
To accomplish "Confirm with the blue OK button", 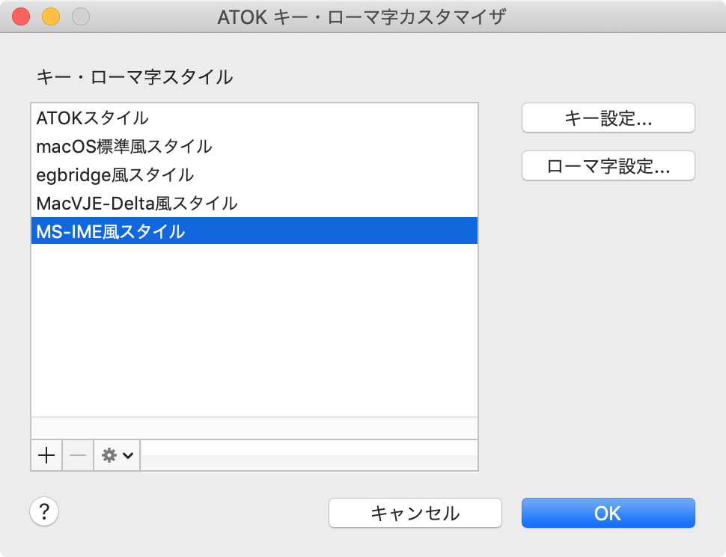I will click(x=608, y=513).
